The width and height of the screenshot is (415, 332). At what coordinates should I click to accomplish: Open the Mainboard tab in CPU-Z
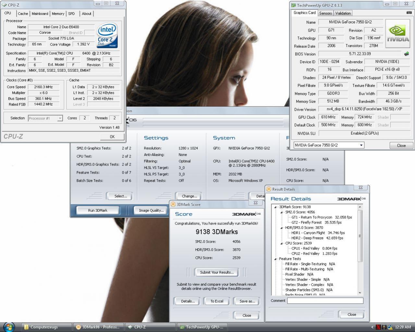[x=40, y=14]
